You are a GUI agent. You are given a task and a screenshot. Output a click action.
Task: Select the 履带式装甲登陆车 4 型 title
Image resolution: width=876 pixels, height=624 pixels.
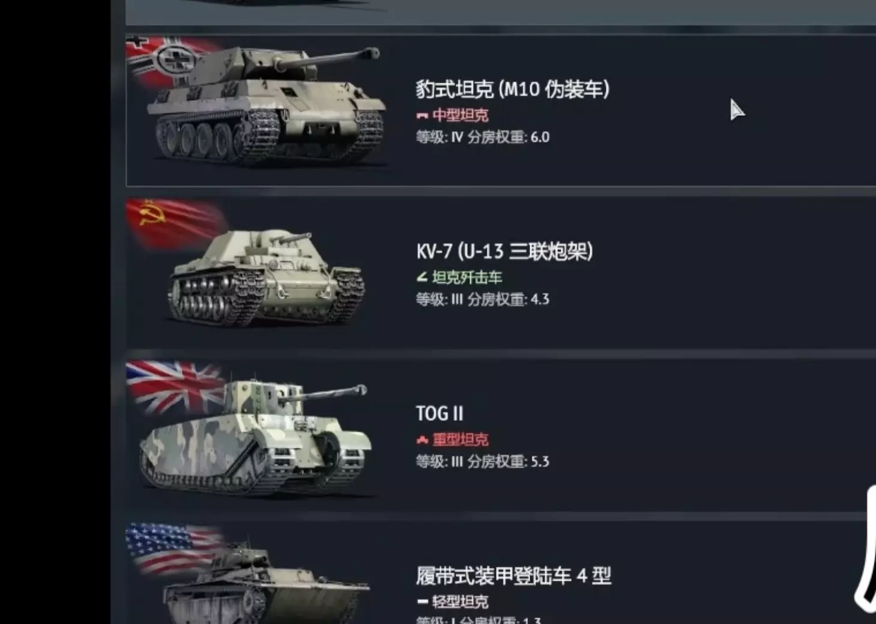click(513, 576)
